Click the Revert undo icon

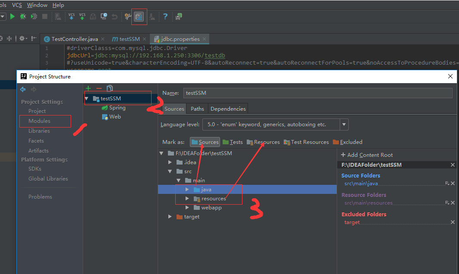[x=115, y=17]
